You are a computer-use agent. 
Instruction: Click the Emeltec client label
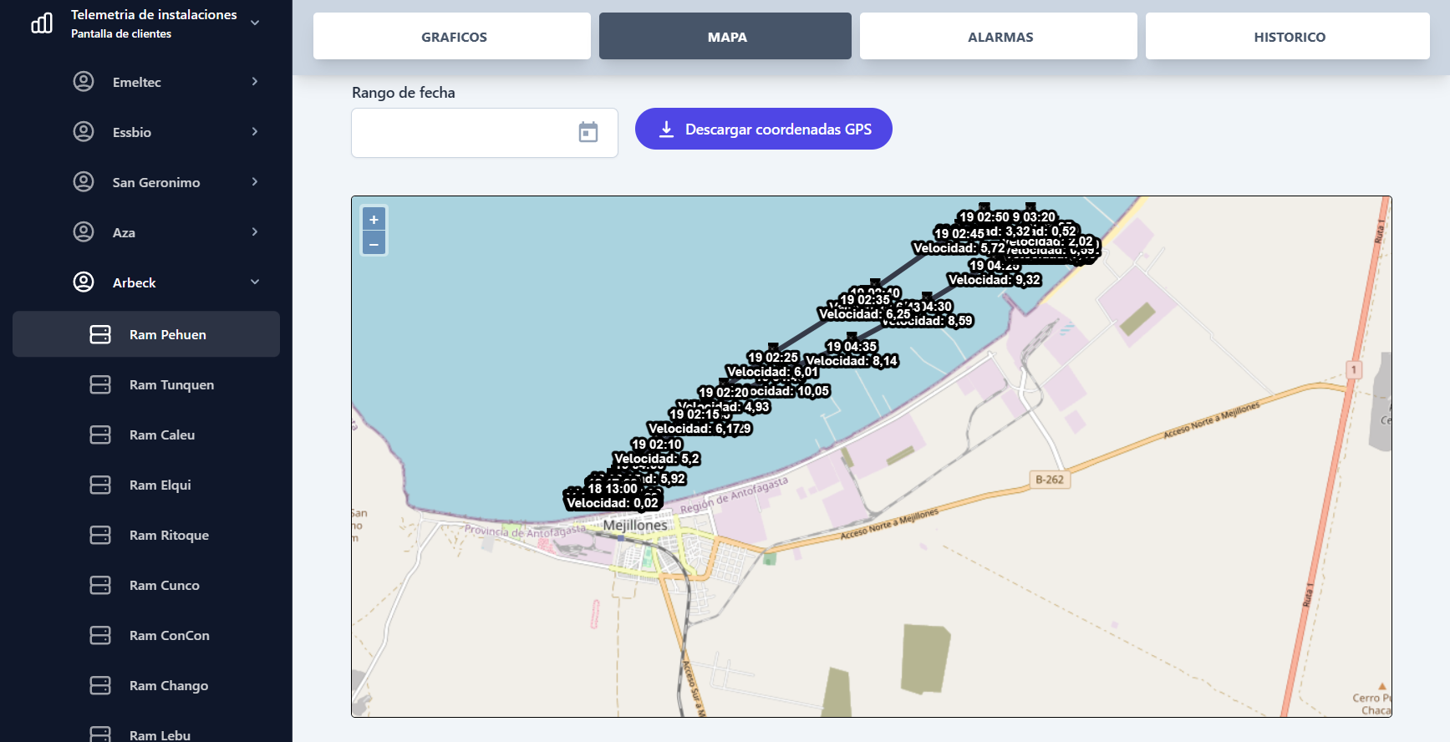click(x=137, y=82)
